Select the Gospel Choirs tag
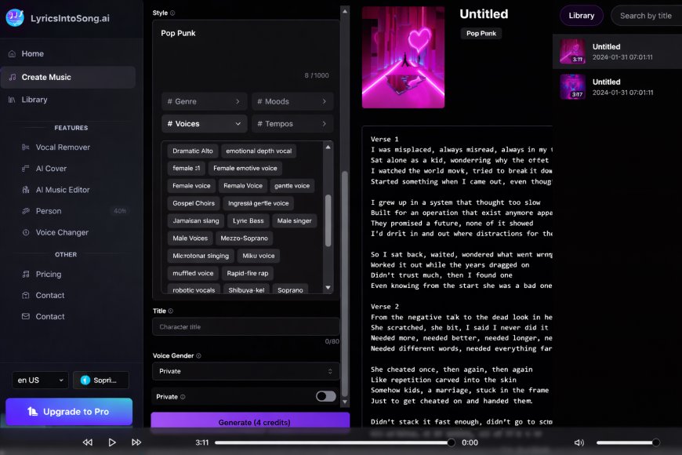Viewport: 682px width, 455px height. click(x=194, y=203)
